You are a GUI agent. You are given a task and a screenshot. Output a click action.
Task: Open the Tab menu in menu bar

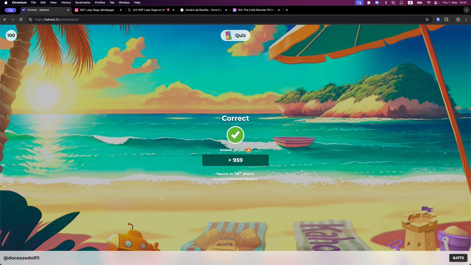click(112, 2)
